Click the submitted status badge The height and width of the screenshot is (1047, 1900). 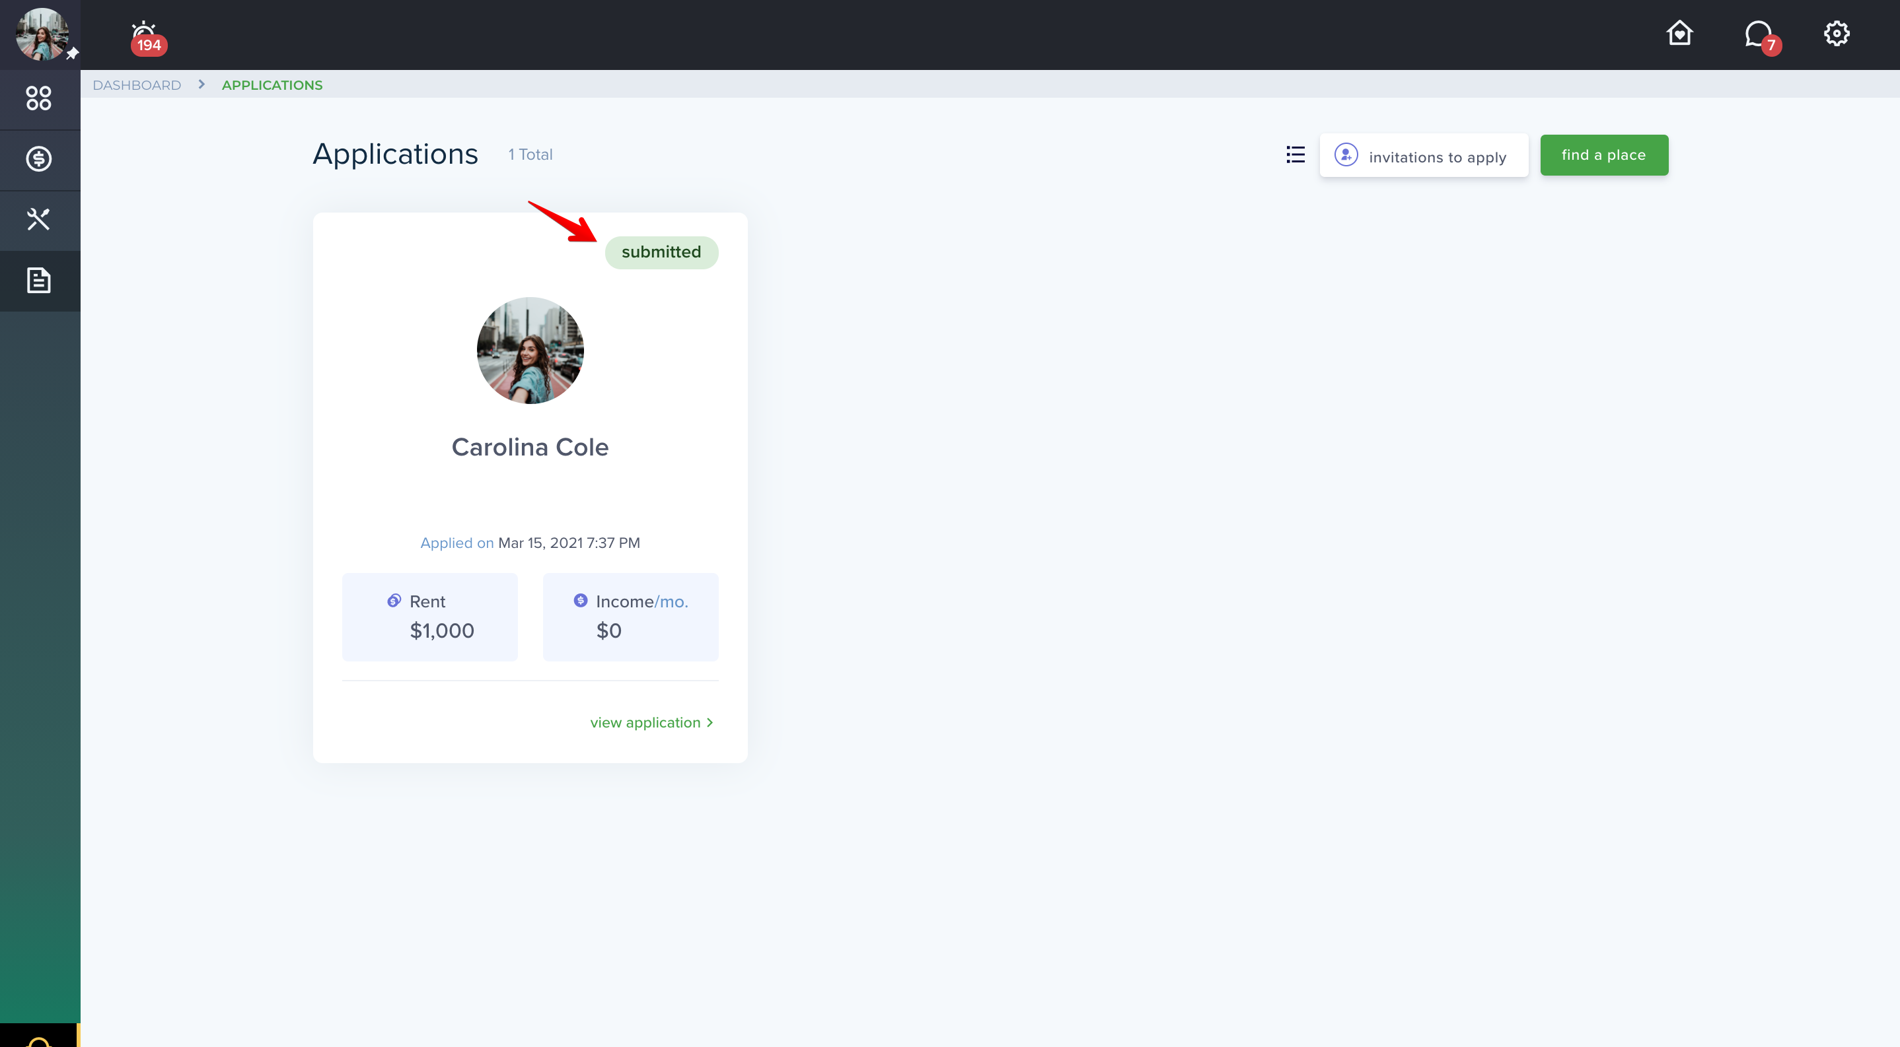tap(661, 253)
